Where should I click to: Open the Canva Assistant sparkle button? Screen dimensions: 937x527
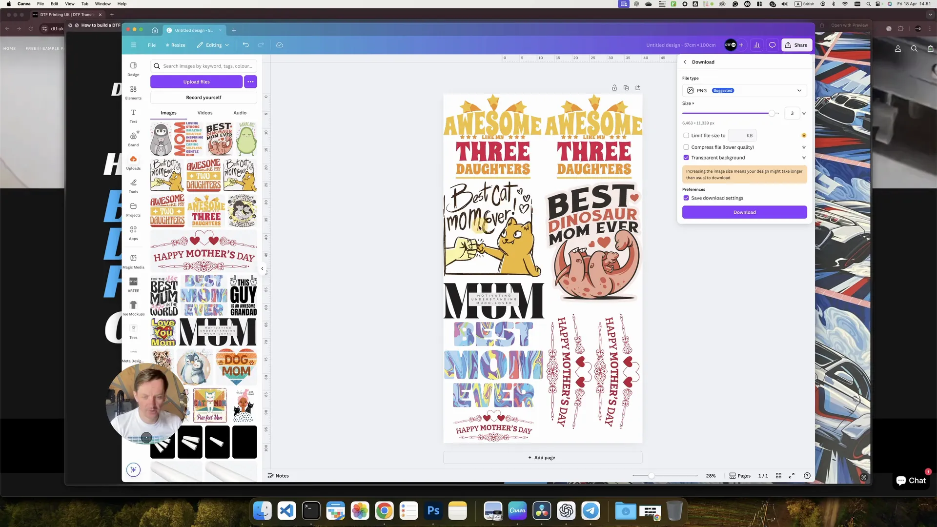(x=133, y=470)
